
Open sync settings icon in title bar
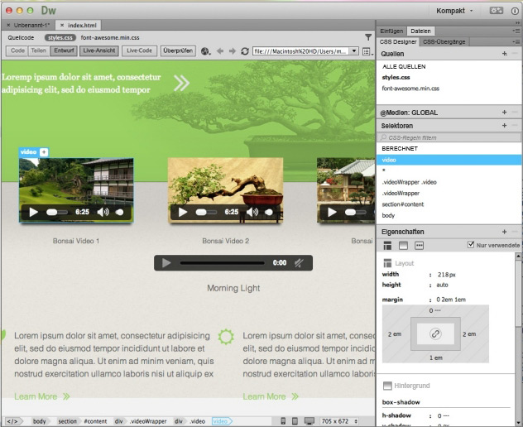coord(496,11)
